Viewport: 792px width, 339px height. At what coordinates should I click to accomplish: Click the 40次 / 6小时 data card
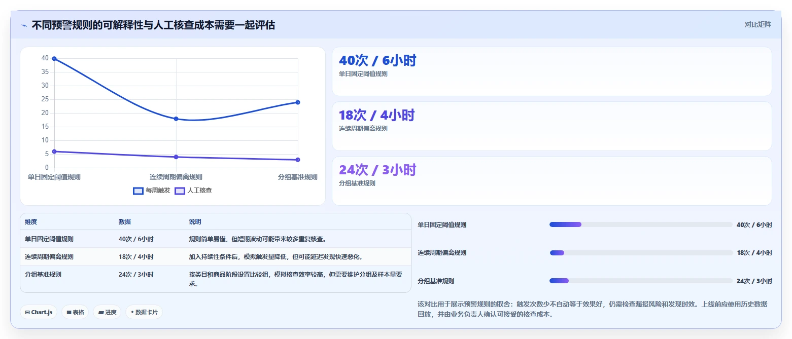tap(552, 71)
